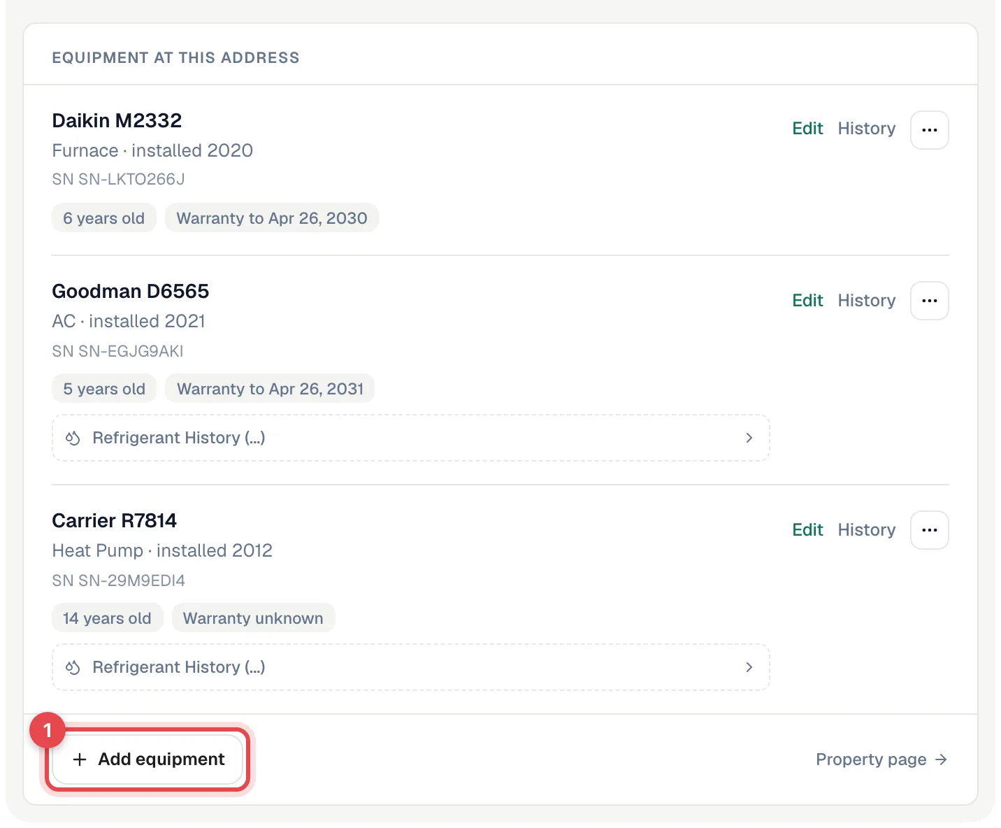Click serial number SN-EGJG9AKI
The image size is (1001, 828).
pyautogui.click(x=117, y=351)
